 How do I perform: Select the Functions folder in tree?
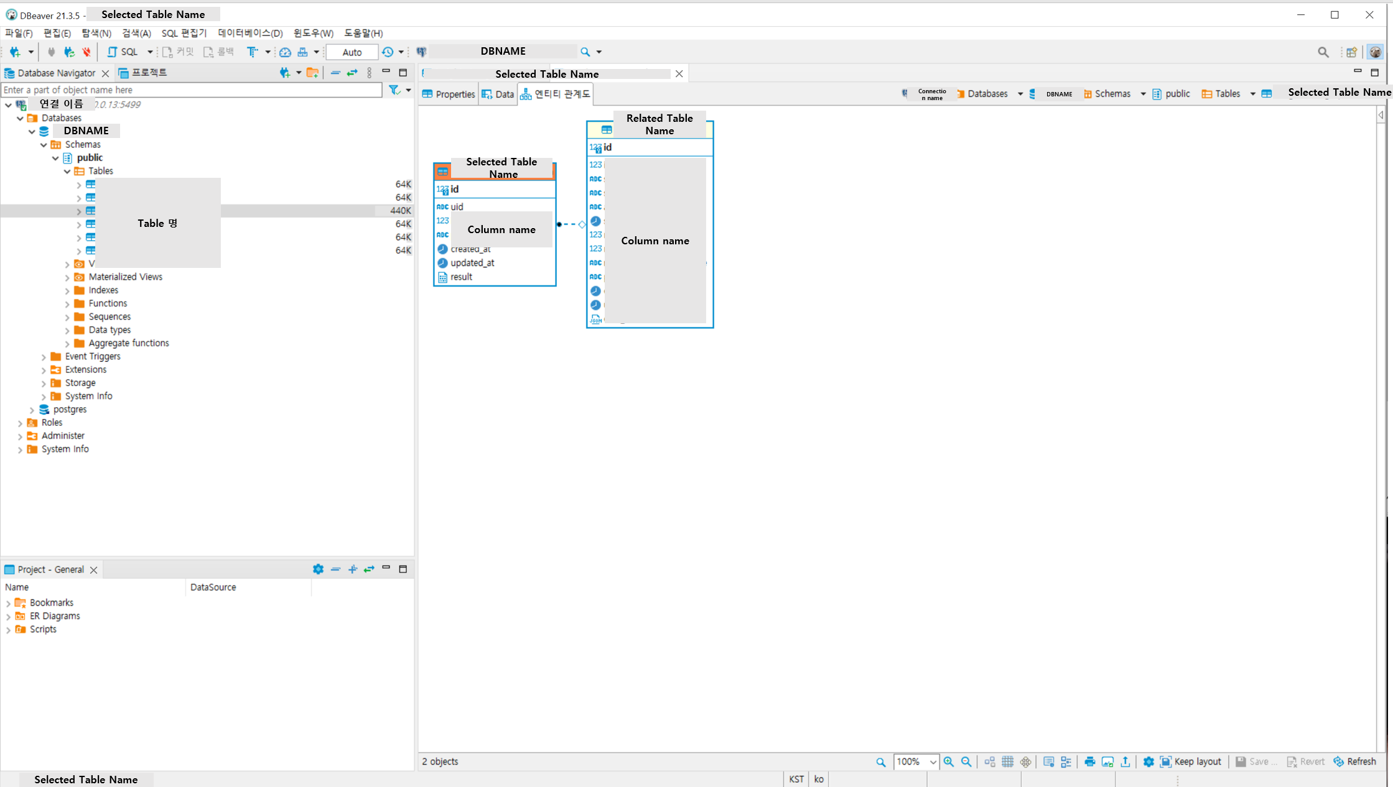pyautogui.click(x=108, y=303)
